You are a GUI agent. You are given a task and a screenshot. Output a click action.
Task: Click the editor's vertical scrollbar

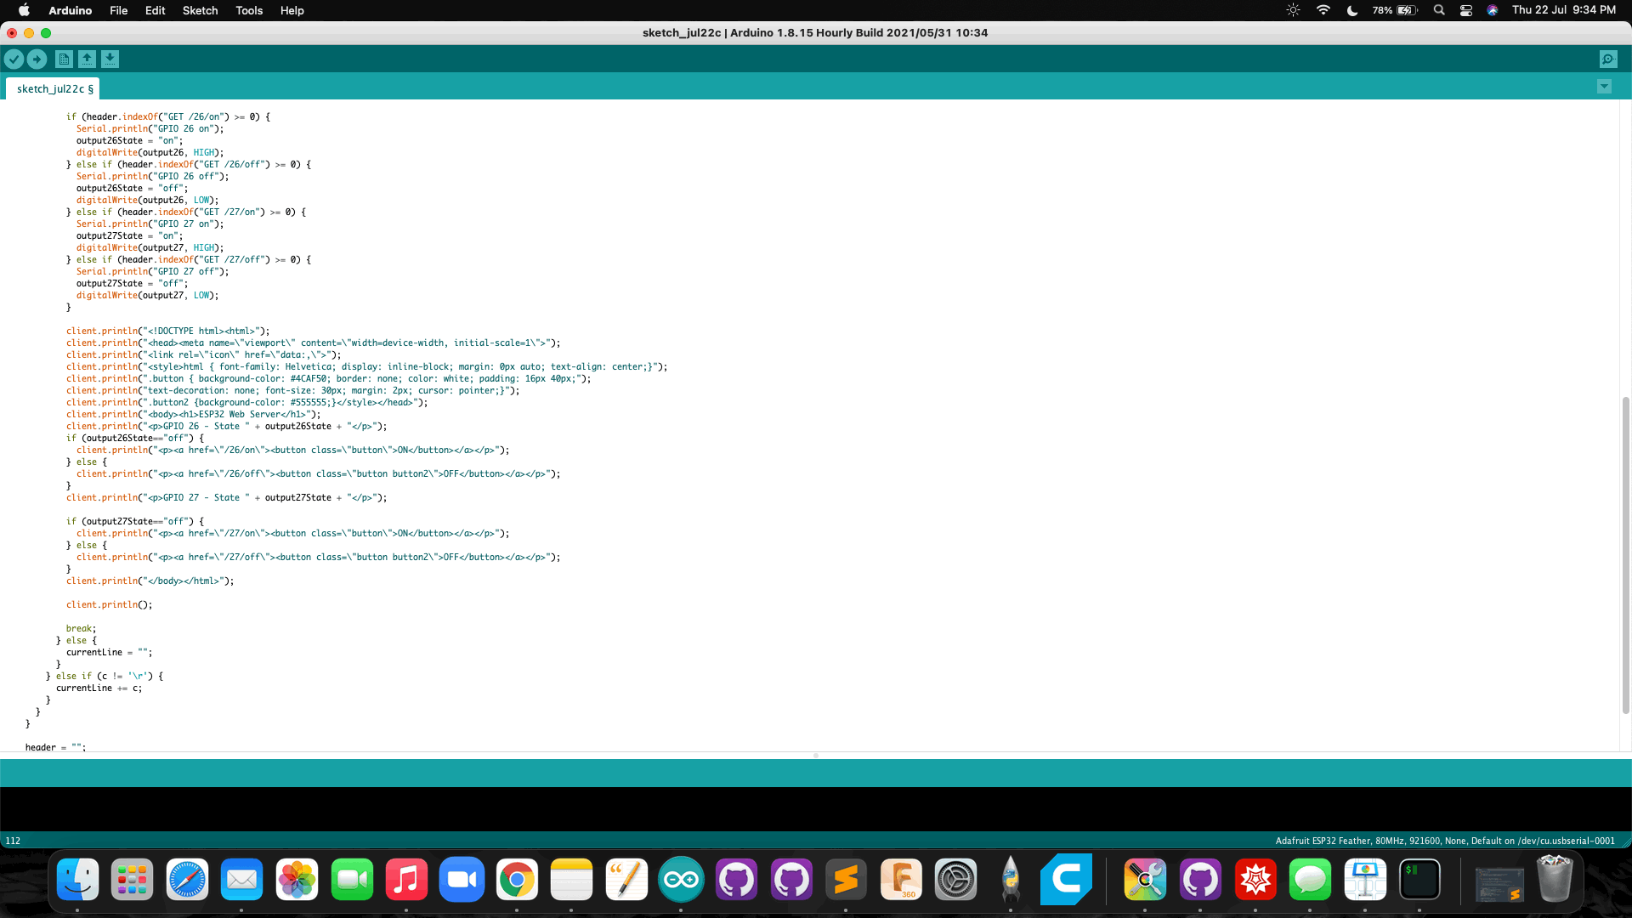click(x=1625, y=554)
